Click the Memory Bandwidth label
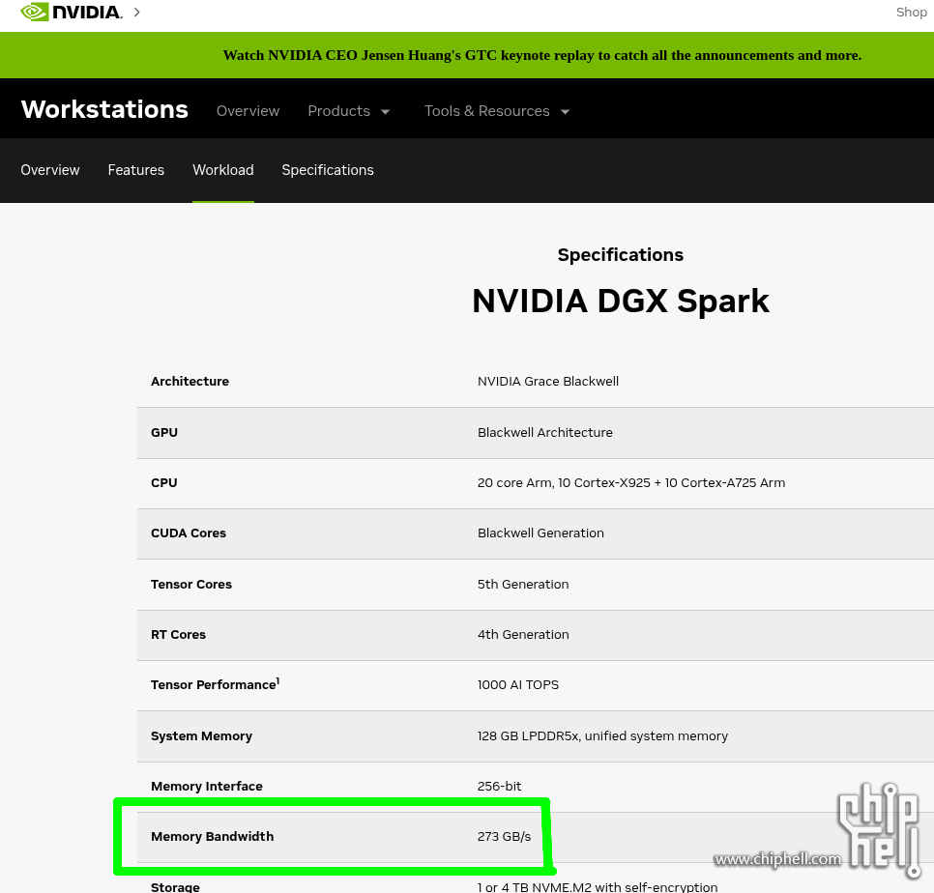 tap(212, 836)
